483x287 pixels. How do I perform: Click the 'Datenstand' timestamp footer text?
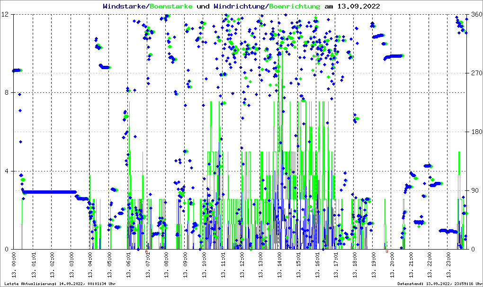click(x=439, y=284)
